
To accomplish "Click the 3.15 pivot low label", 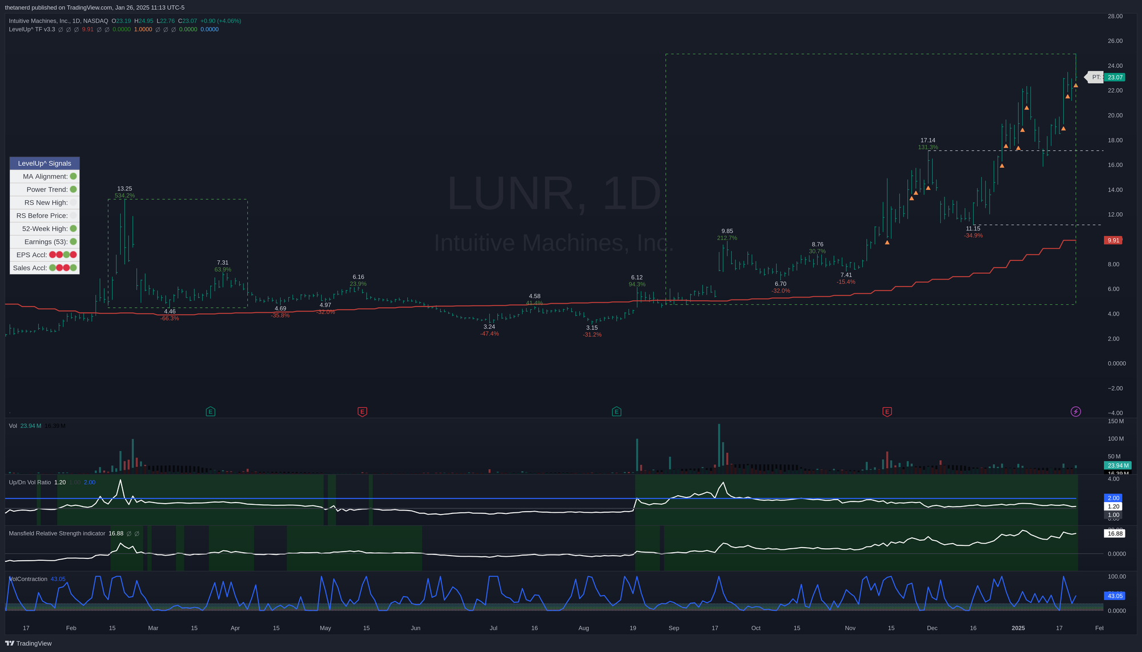I will click(592, 328).
